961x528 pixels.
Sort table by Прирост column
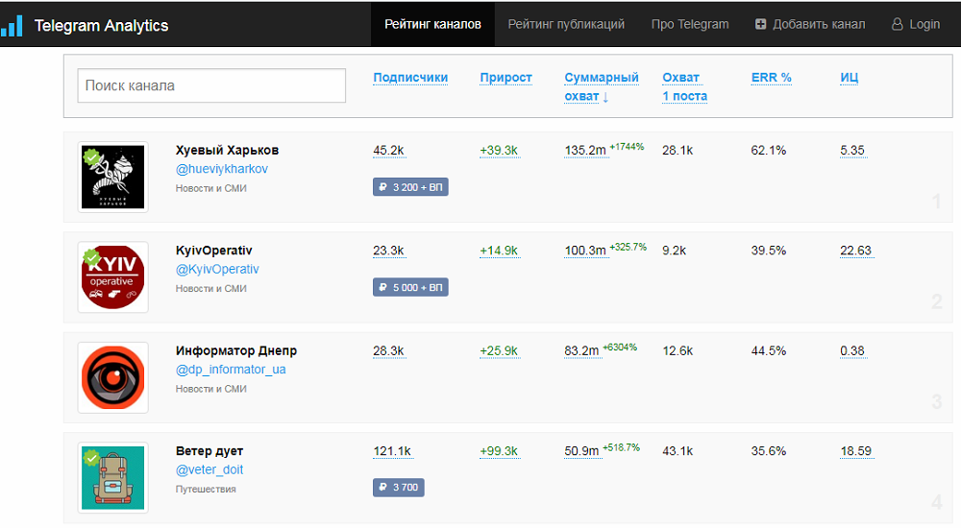tap(505, 78)
